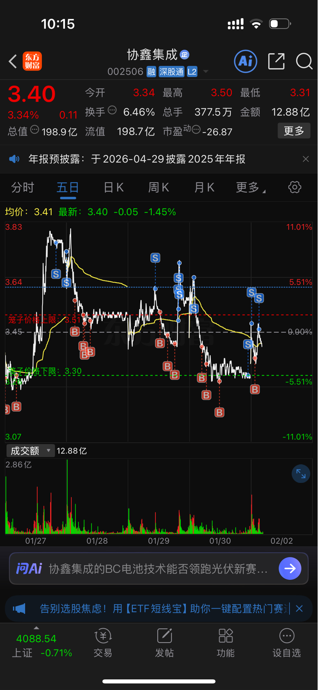The image size is (318, 690).
Task: Tap the 更多 button in quote panel
Action: 294,131
